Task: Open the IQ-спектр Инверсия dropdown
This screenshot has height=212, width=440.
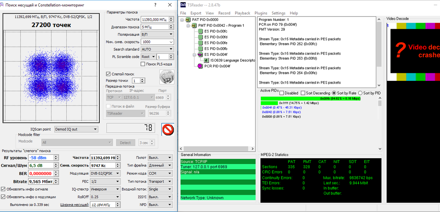Action: pos(105,189)
